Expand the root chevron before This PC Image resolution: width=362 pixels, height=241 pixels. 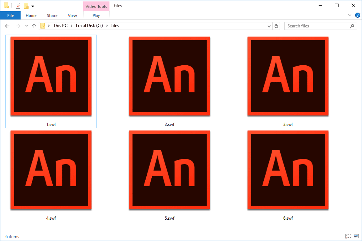(49, 26)
